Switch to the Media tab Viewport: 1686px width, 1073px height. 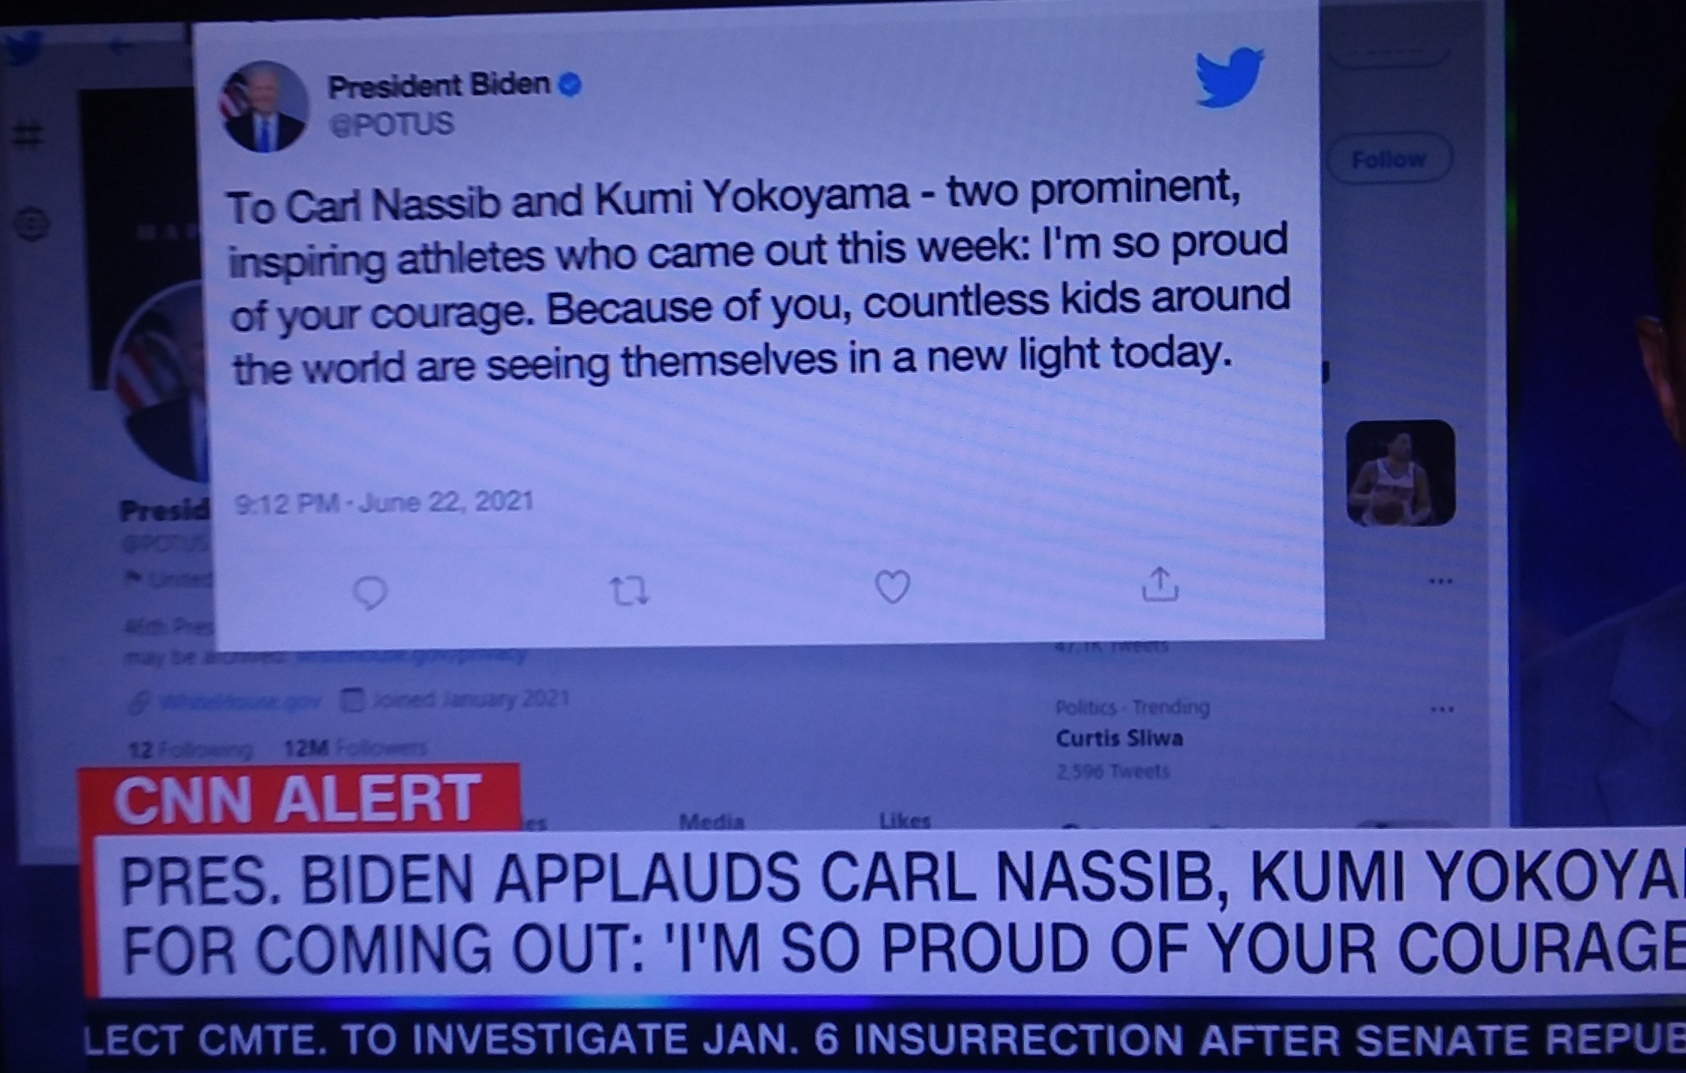[x=711, y=820]
